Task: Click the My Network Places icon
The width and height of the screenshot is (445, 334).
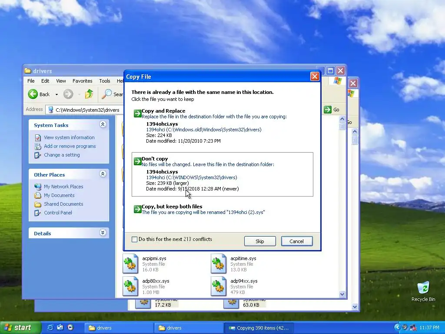Action: [38, 187]
